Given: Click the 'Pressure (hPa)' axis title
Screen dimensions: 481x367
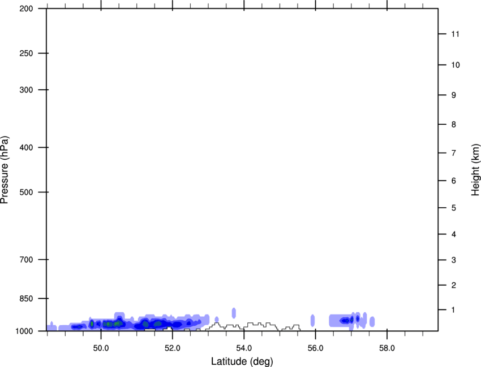Looking at the screenshot, I should point(5,170).
